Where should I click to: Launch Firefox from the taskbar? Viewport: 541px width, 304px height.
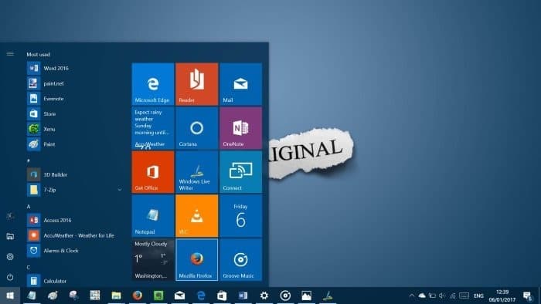pyautogui.click(x=138, y=296)
